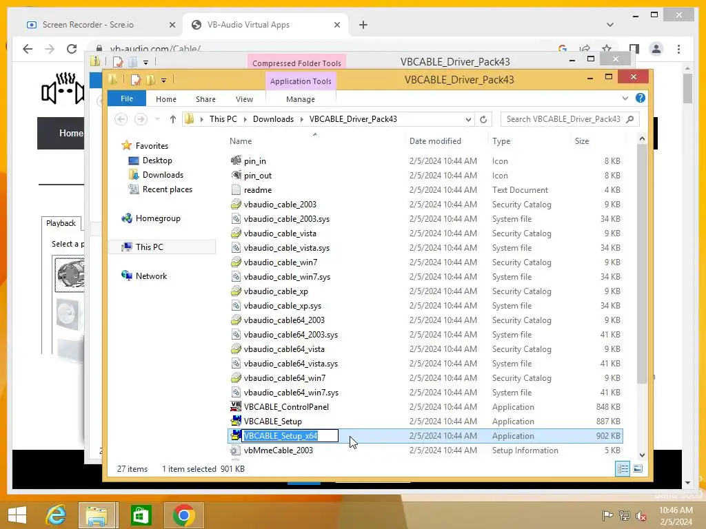The width and height of the screenshot is (706, 529).
Task: Sort by the Type column header
Action: pos(501,141)
